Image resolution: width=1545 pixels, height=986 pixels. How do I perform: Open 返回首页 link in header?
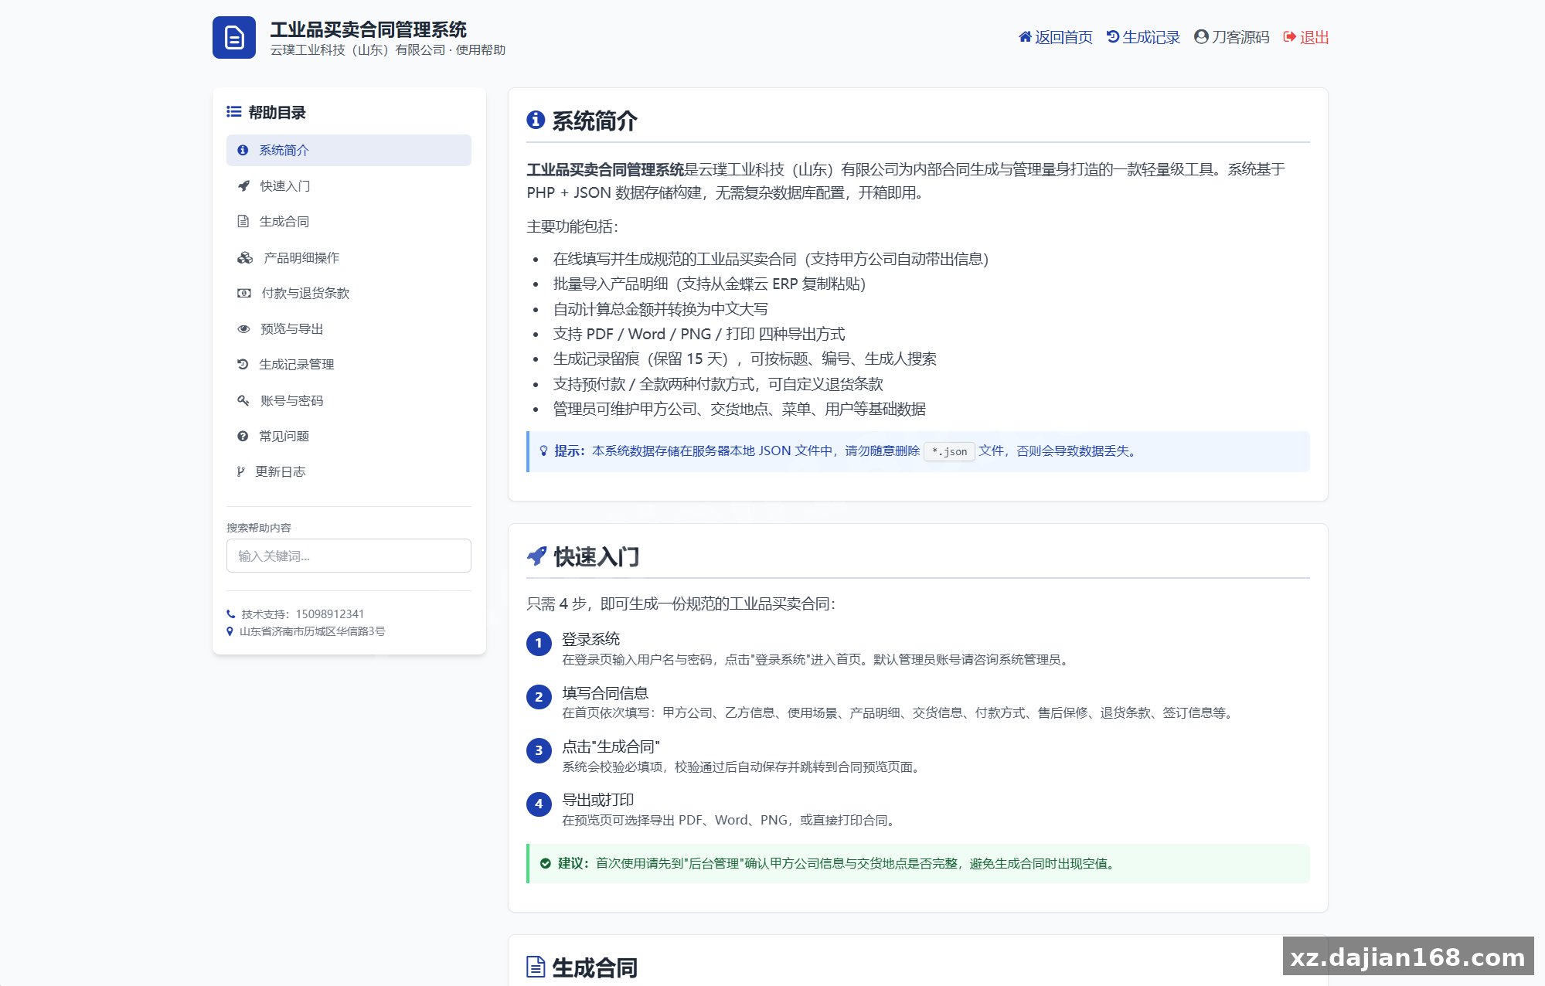coord(1056,37)
